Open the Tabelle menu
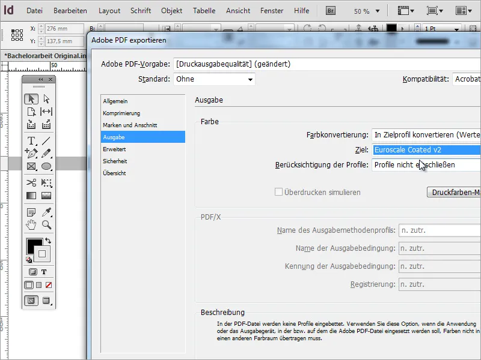The image size is (481, 360). point(204,11)
